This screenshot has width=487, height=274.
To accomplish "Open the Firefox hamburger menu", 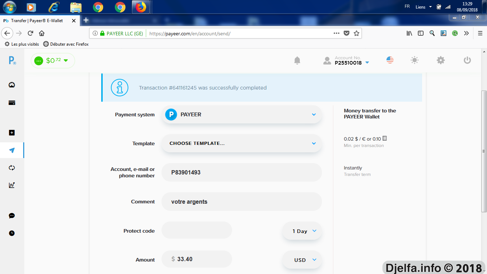I will pyautogui.click(x=480, y=33).
